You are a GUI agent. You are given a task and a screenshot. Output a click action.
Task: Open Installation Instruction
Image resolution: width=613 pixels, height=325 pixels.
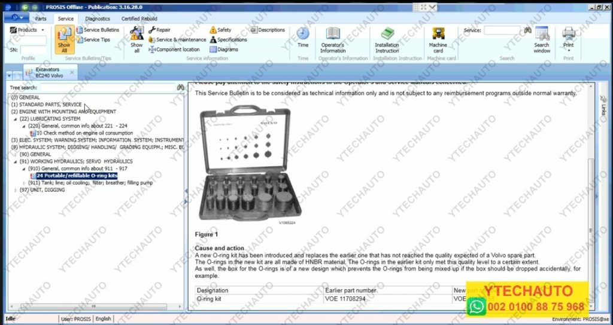click(387, 40)
